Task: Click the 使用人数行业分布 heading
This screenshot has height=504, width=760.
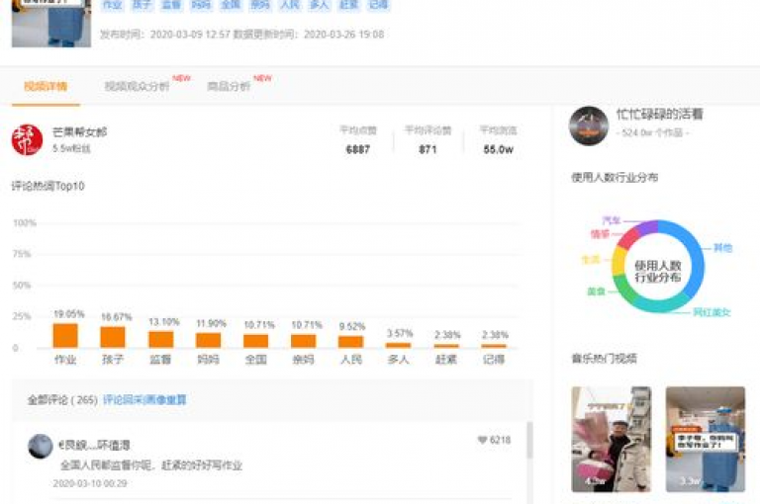Action: [x=615, y=177]
